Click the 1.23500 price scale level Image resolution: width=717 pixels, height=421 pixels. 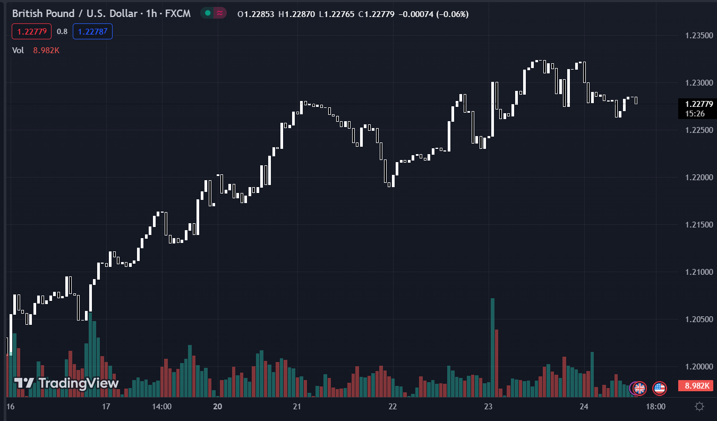[698, 36]
